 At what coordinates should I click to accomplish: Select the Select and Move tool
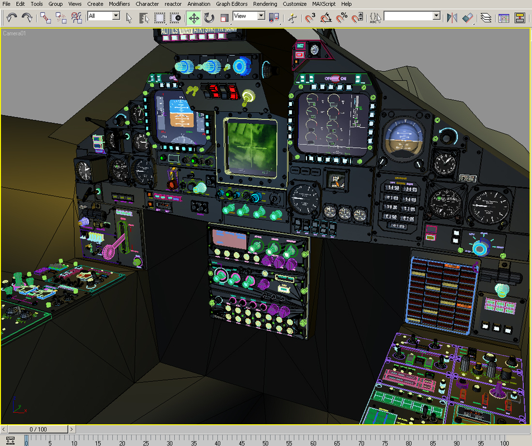pyautogui.click(x=194, y=17)
